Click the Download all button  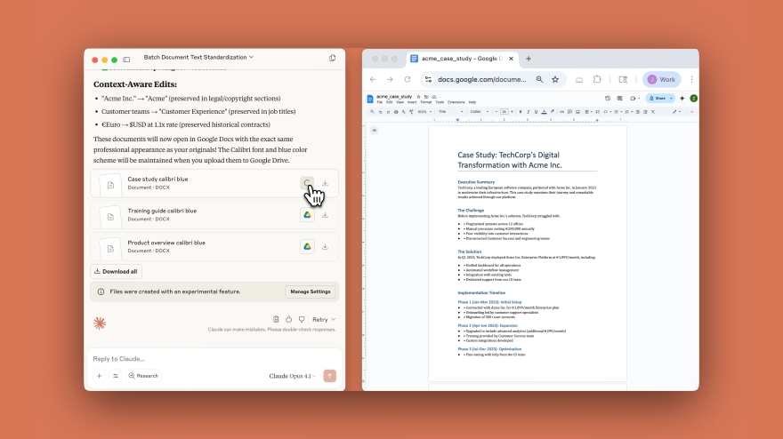coord(116,271)
